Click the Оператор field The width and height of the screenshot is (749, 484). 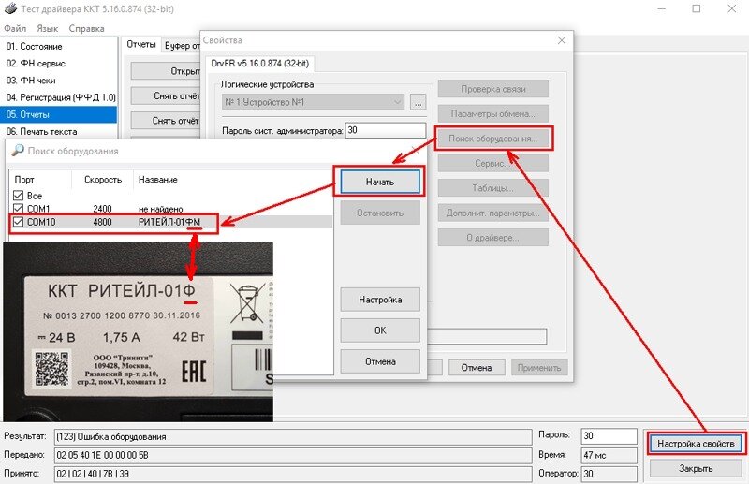(609, 474)
